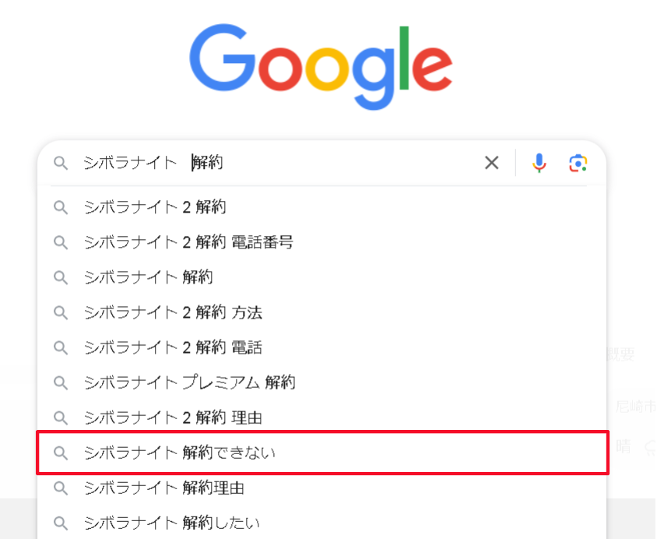
Task: Pick the plain シボラナイト 解約 suggestion
Action: (321, 277)
